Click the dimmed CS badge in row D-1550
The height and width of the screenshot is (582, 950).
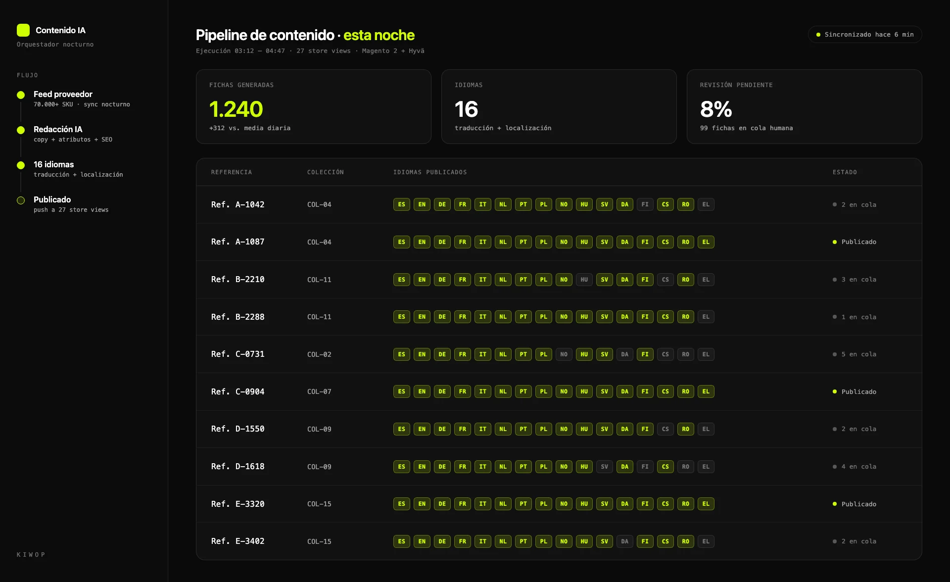click(x=665, y=429)
